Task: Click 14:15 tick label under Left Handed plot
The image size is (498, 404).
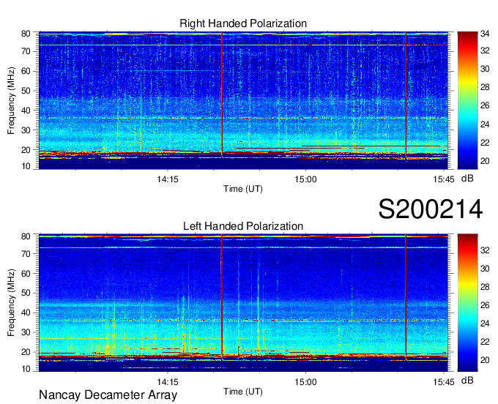Action: tap(168, 382)
